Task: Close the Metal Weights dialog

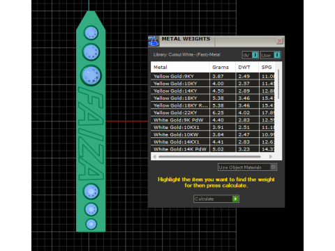Action: point(279,41)
